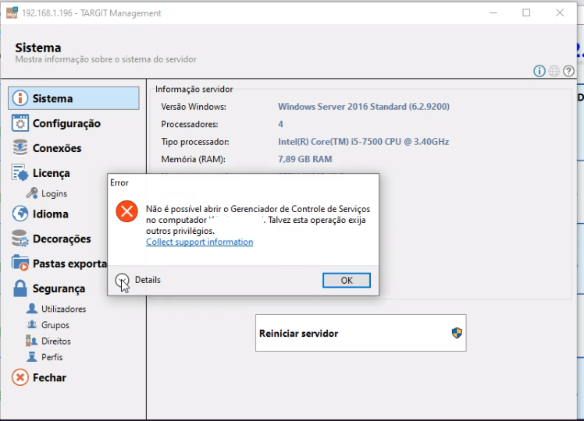
Task: Minimize the TARGIT Management window
Action: [x=493, y=12]
